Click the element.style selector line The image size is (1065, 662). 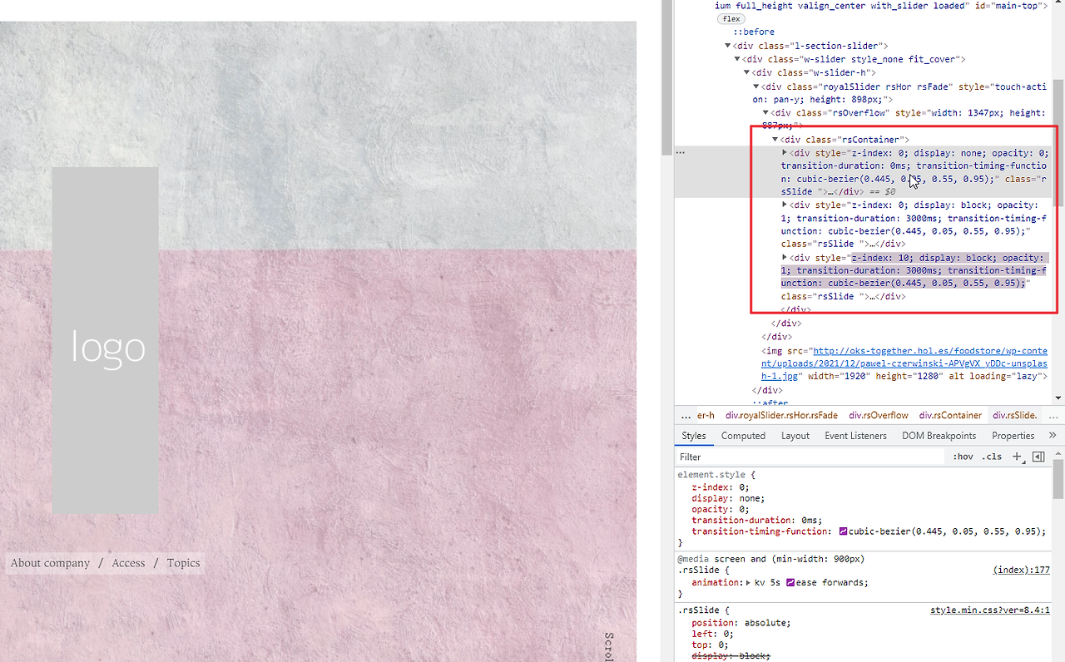click(716, 475)
